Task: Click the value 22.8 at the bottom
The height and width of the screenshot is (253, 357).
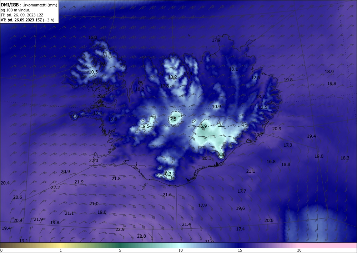Action: pyautogui.click(x=141, y=236)
